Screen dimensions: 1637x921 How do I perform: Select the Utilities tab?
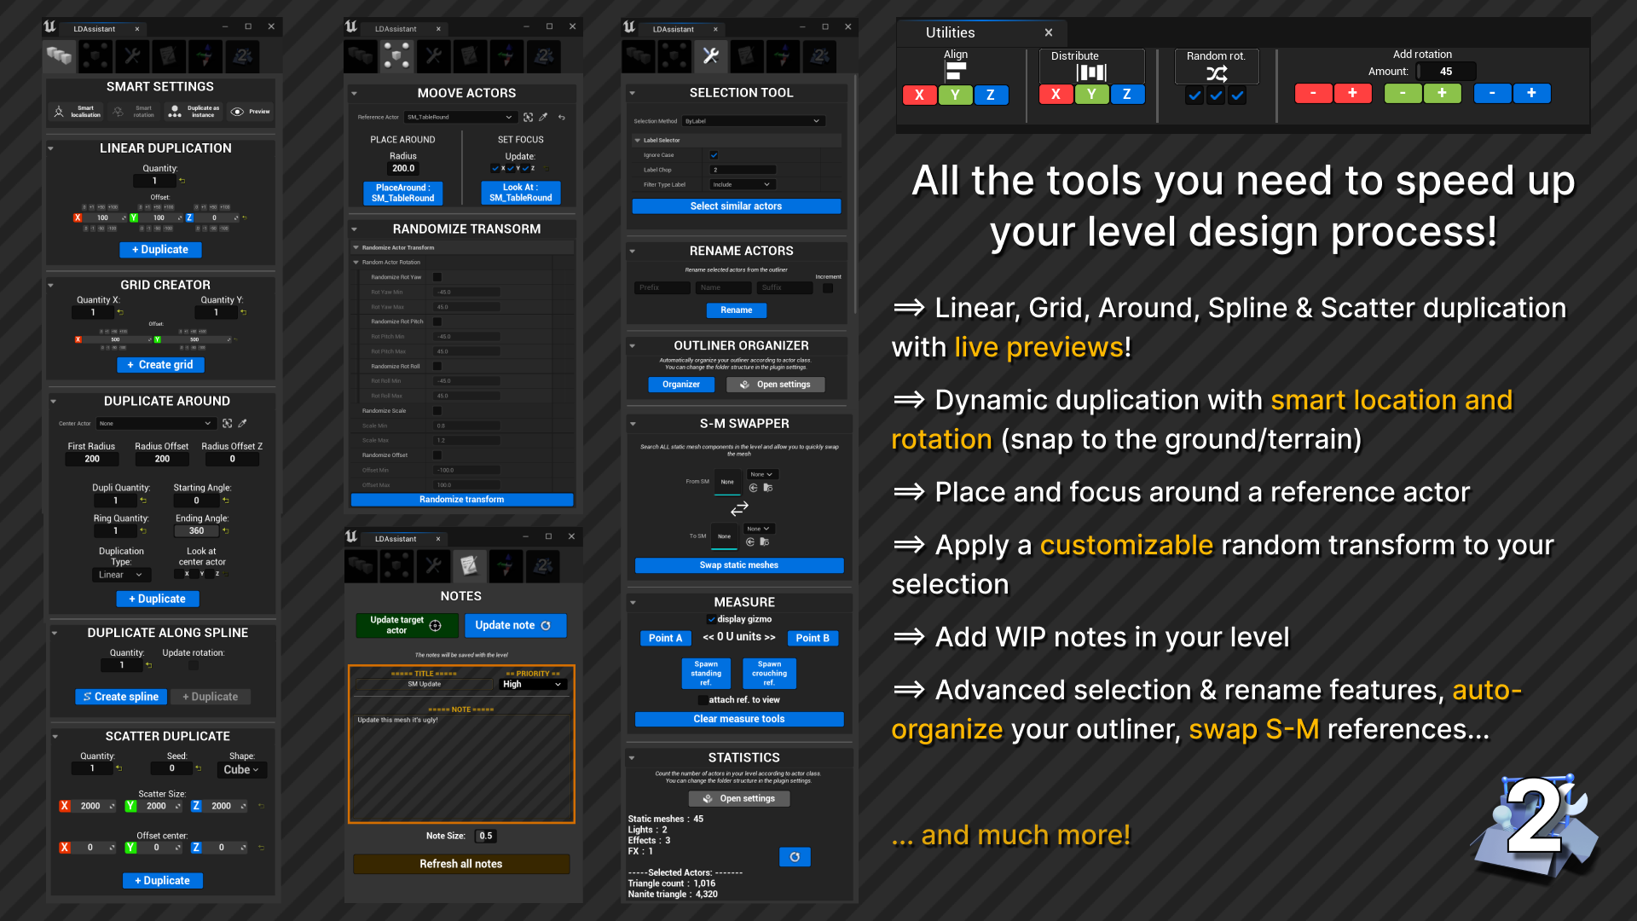pyautogui.click(x=951, y=32)
